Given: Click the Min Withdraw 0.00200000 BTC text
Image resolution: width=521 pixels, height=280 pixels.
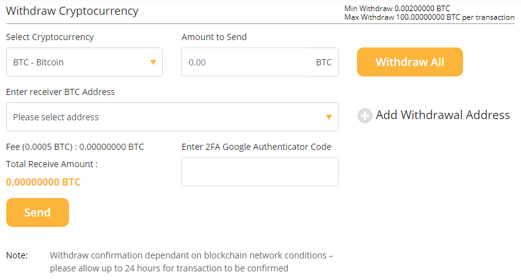Looking at the screenshot, I should click(397, 8).
